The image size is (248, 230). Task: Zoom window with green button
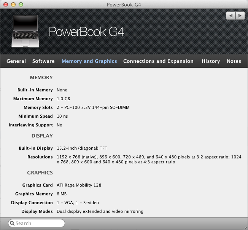click(21, 5)
